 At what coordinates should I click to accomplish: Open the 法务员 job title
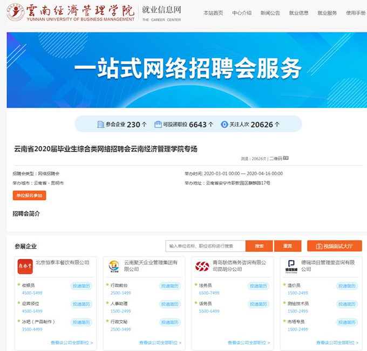[x=205, y=286]
